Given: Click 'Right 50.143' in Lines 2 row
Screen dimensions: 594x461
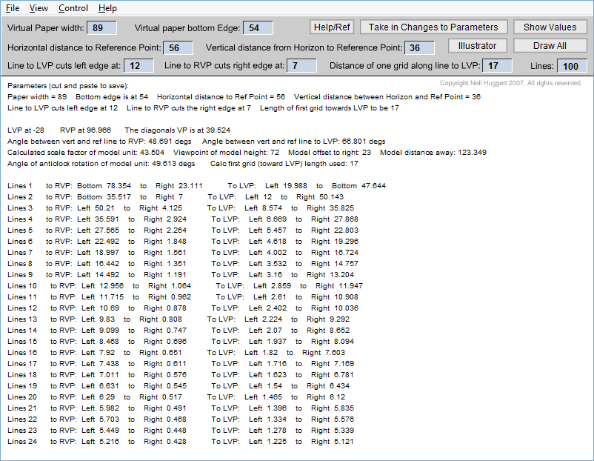Looking at the screenshot, I should 320,196.
